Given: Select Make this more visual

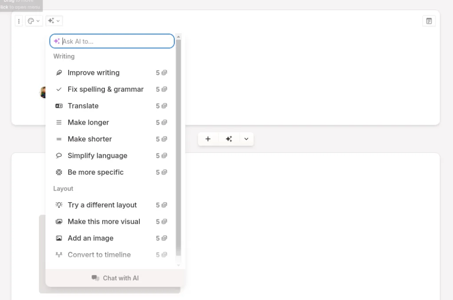Looking at the screenshot, I should coord(104,221).
